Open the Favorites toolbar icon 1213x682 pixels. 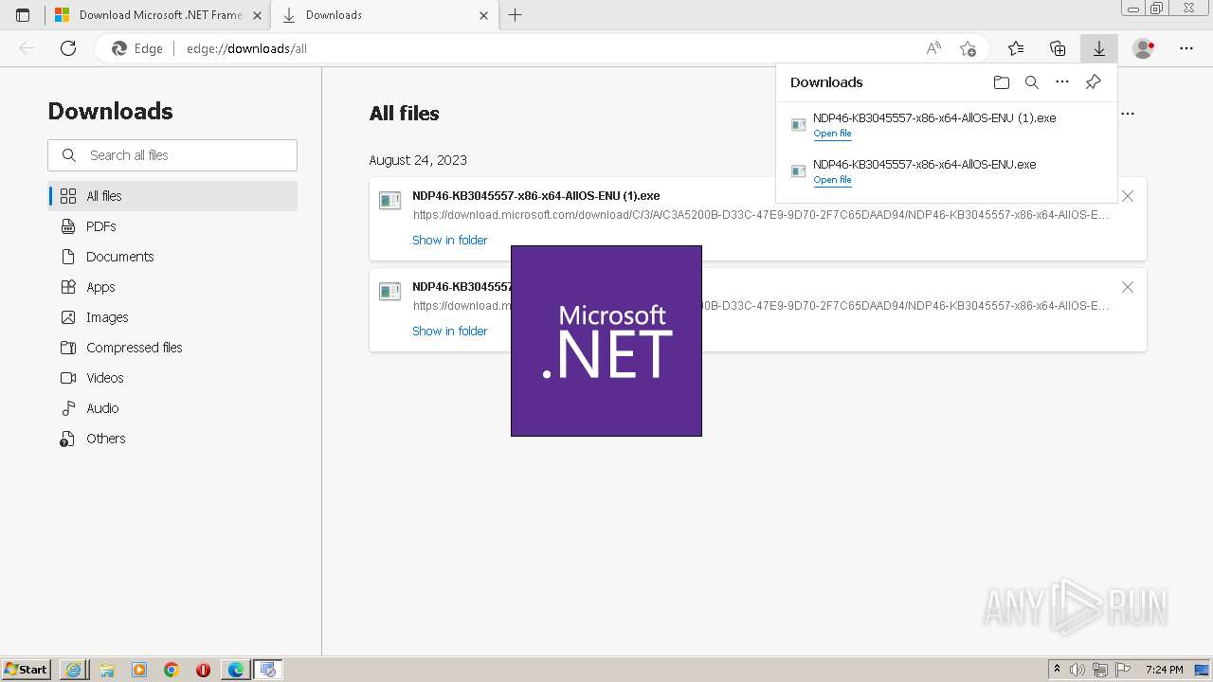click(x=1016, y=48)
